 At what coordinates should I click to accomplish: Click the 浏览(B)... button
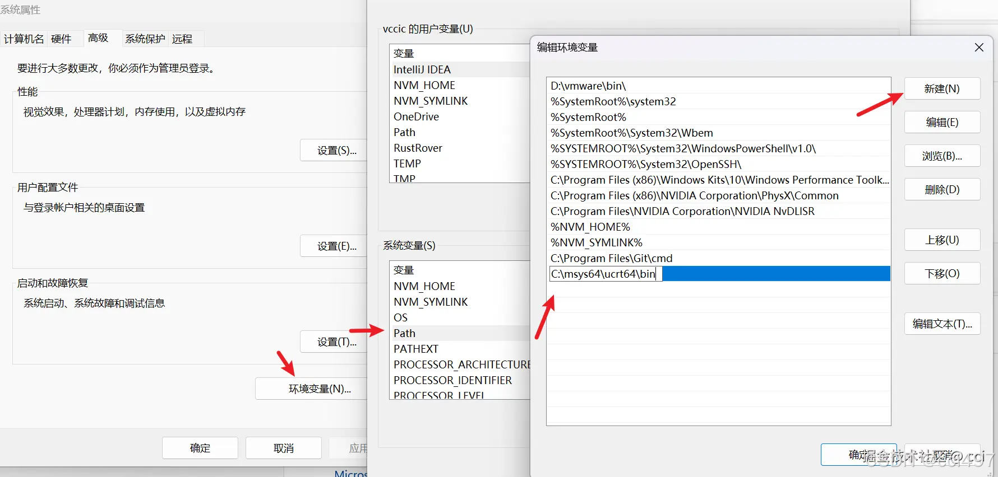(x=942, y=156)
